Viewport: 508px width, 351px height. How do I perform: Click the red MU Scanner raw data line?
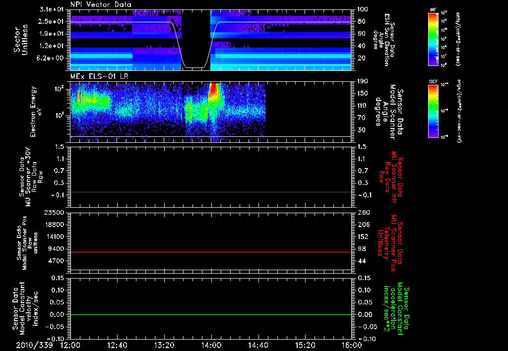211,192
